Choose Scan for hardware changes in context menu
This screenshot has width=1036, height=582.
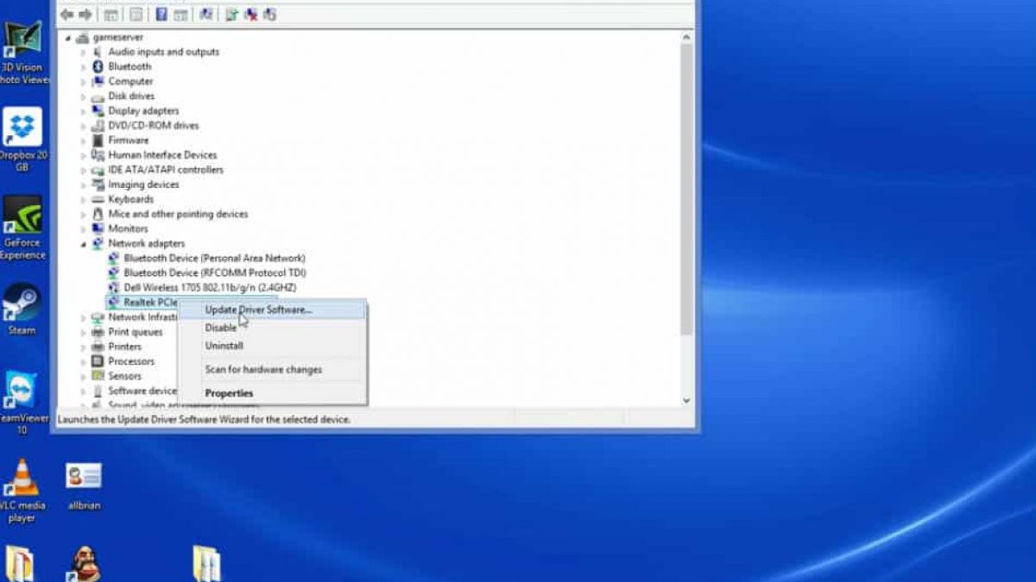click(272, 369)
